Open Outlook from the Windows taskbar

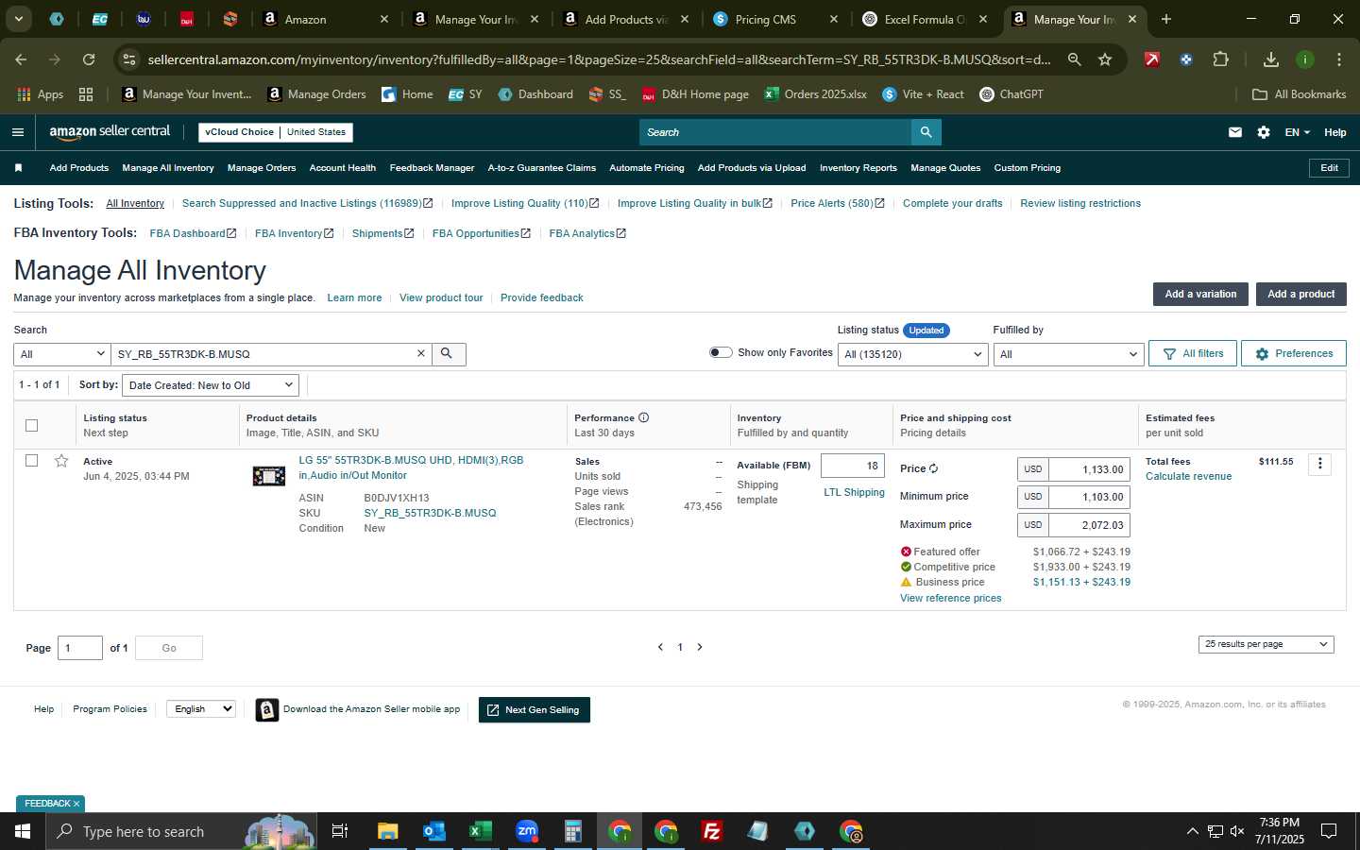(433, 831)
